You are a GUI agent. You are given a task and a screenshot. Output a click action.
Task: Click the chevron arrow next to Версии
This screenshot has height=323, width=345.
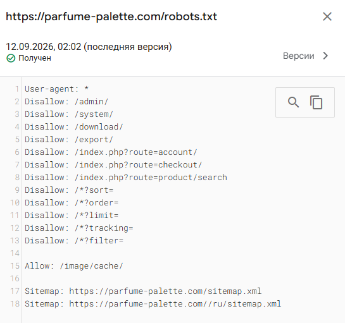325,56
